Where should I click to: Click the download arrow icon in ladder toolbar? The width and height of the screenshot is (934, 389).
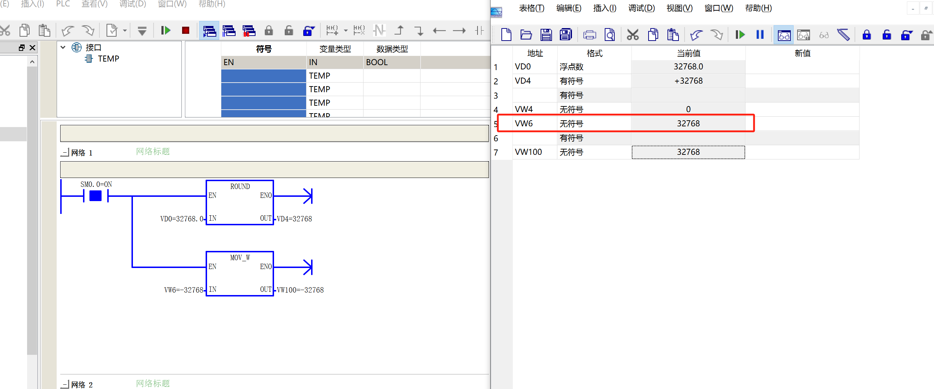coord(142,31)
